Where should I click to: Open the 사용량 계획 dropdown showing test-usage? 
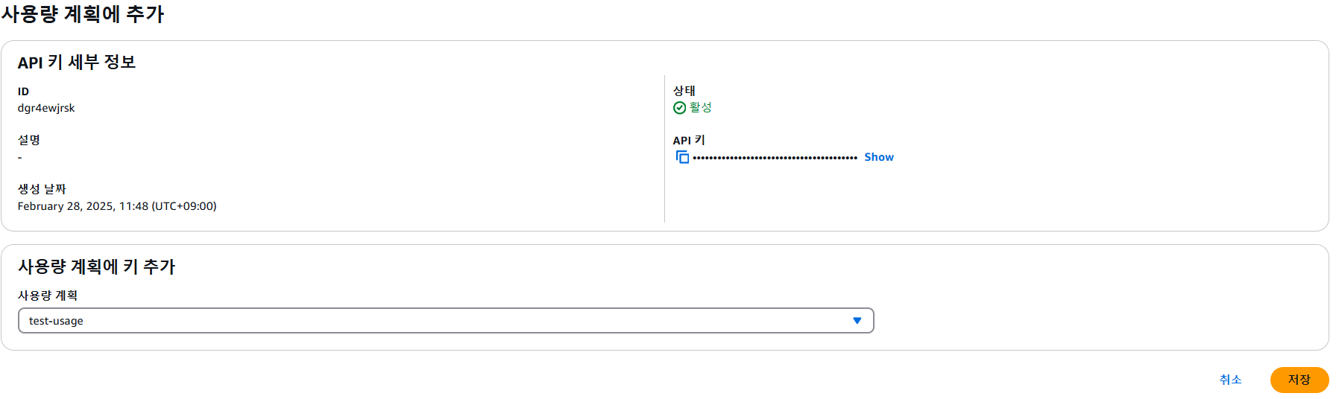coord(446,321)
